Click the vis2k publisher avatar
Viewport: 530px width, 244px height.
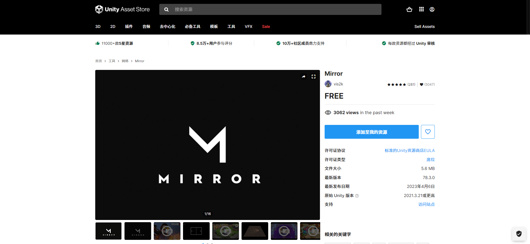(x=328, y=84)
